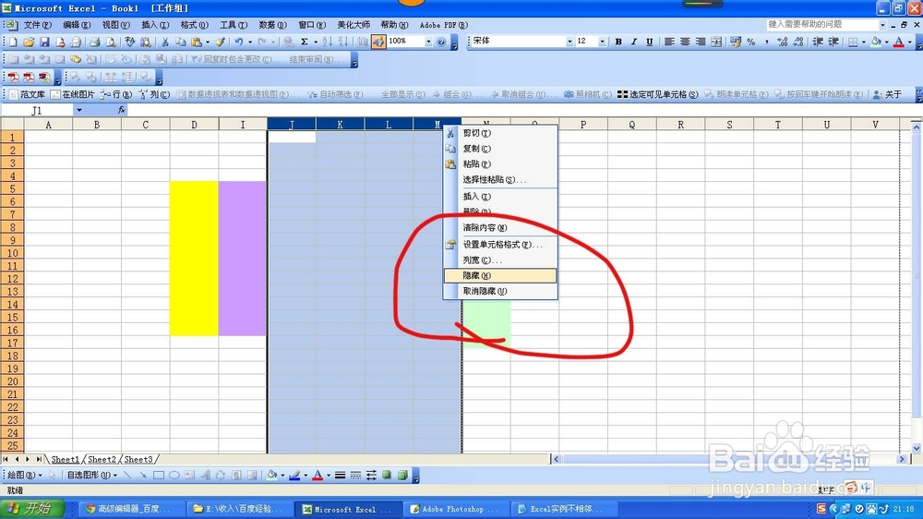The image size is (923, 519).
Task: Click the Print icon in the standard toolbar
Action: coord(94,42)
